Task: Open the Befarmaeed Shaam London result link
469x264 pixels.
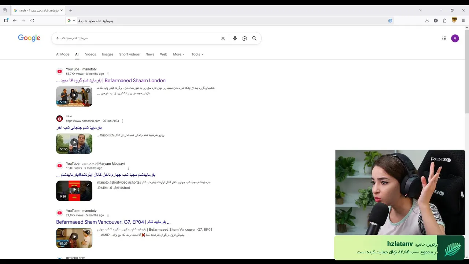Action: (111, 81)
